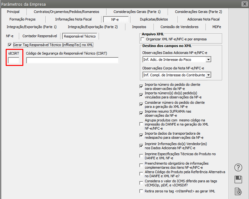Select Considerações Gerais (Parte 2) tab
This screenshot has height=199, width=249.
(198, 12)
